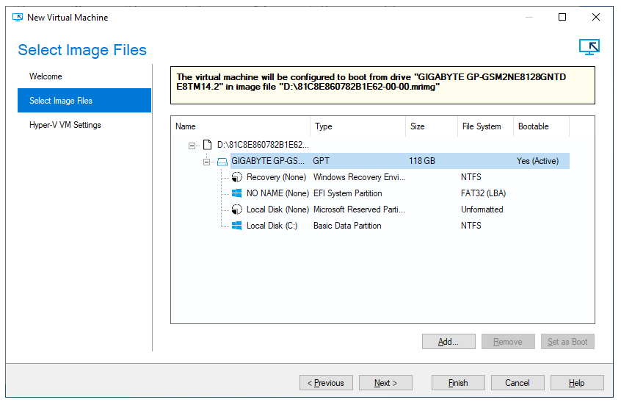The height and width of the screenshot is (405, 621).
Task: Collapse the D:\81C8E860782B1E62 image file node
Action: [192, 145]
